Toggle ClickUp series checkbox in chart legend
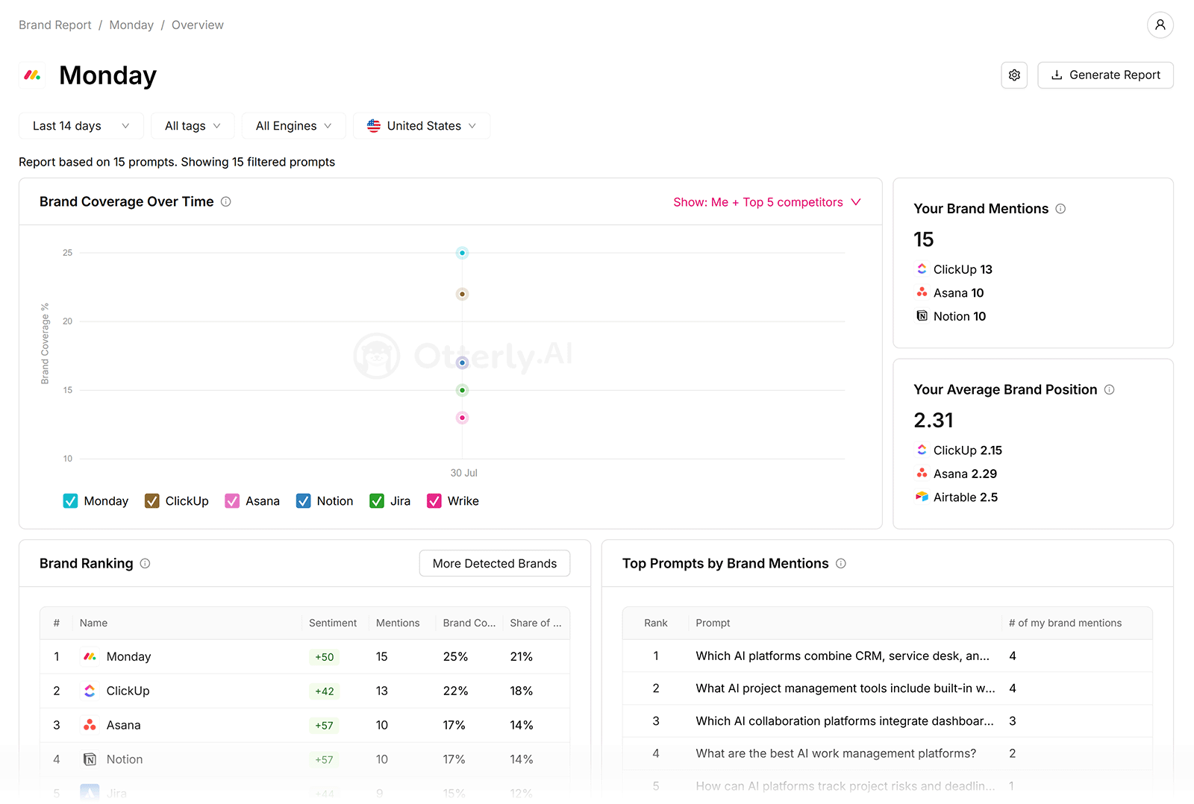 point(151,501)
